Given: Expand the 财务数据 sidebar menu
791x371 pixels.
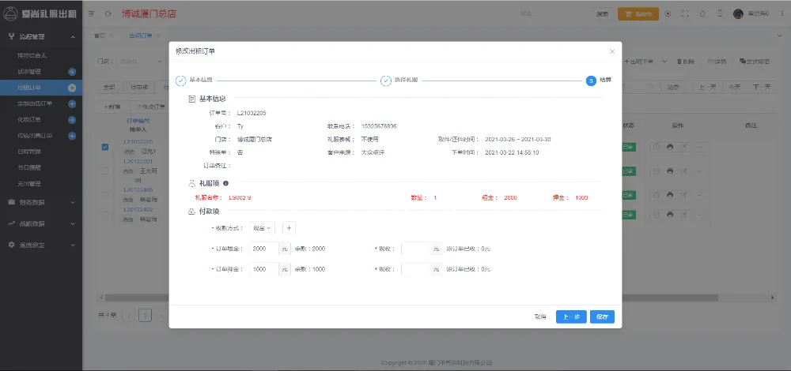Looking at the screenshot, I should pyautogui.click(x=41, y=203).
